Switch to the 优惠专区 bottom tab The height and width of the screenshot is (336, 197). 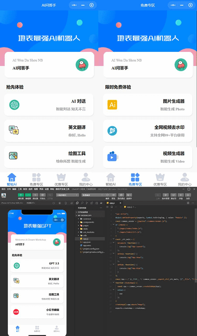61,180
